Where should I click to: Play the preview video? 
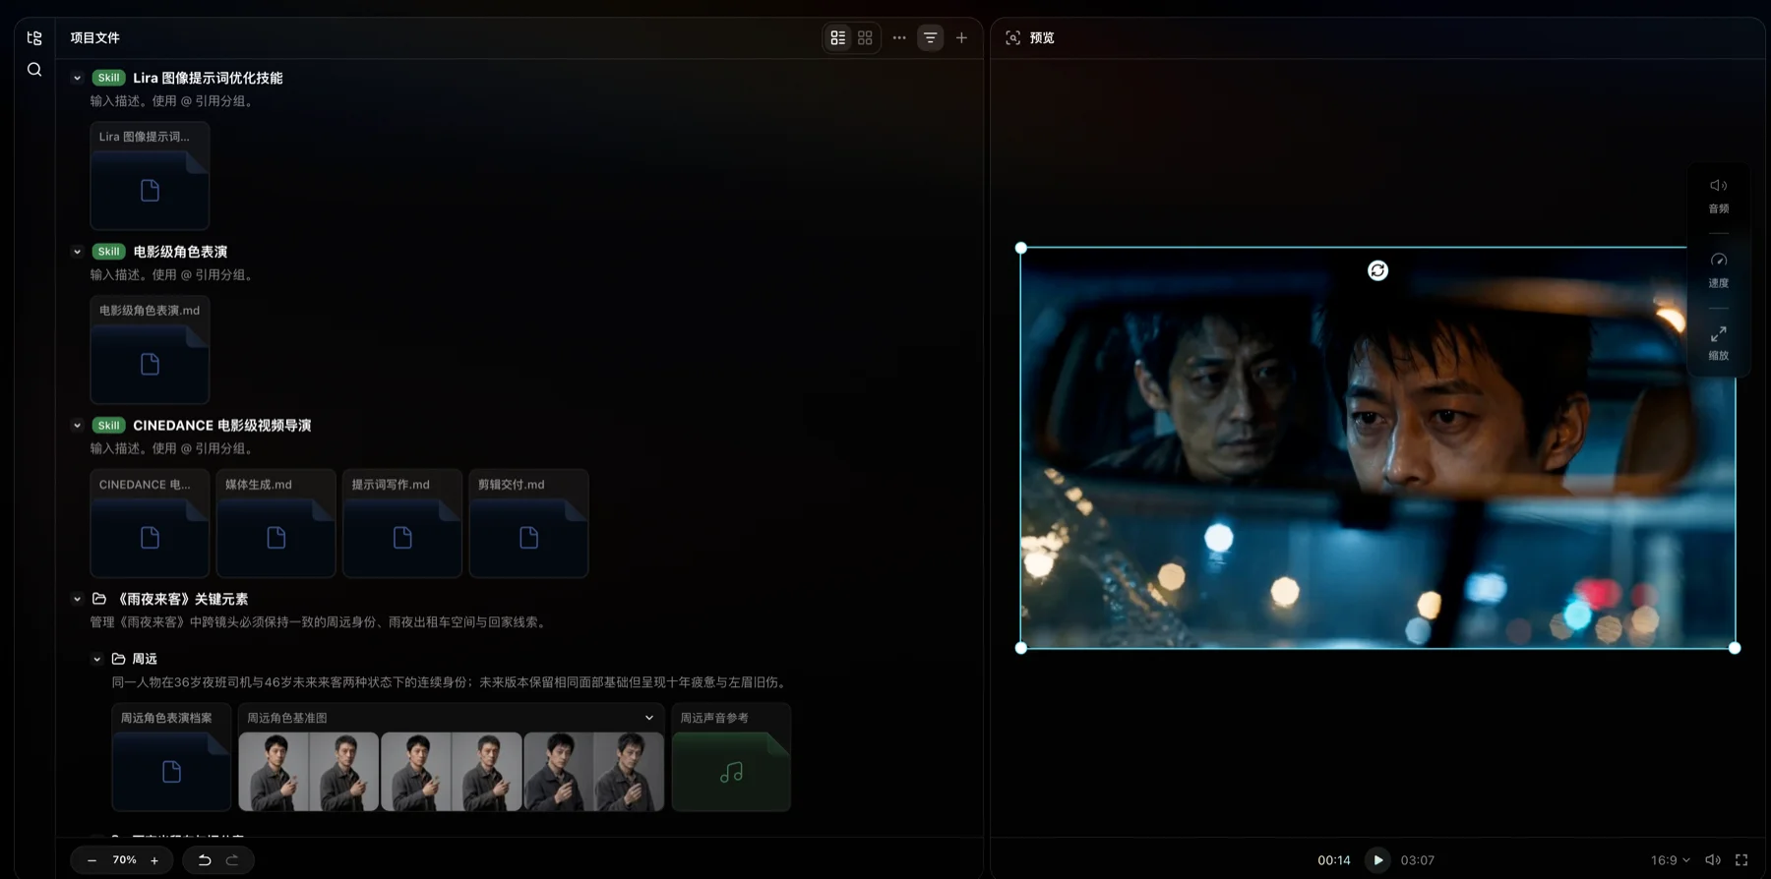(1377, 860)
